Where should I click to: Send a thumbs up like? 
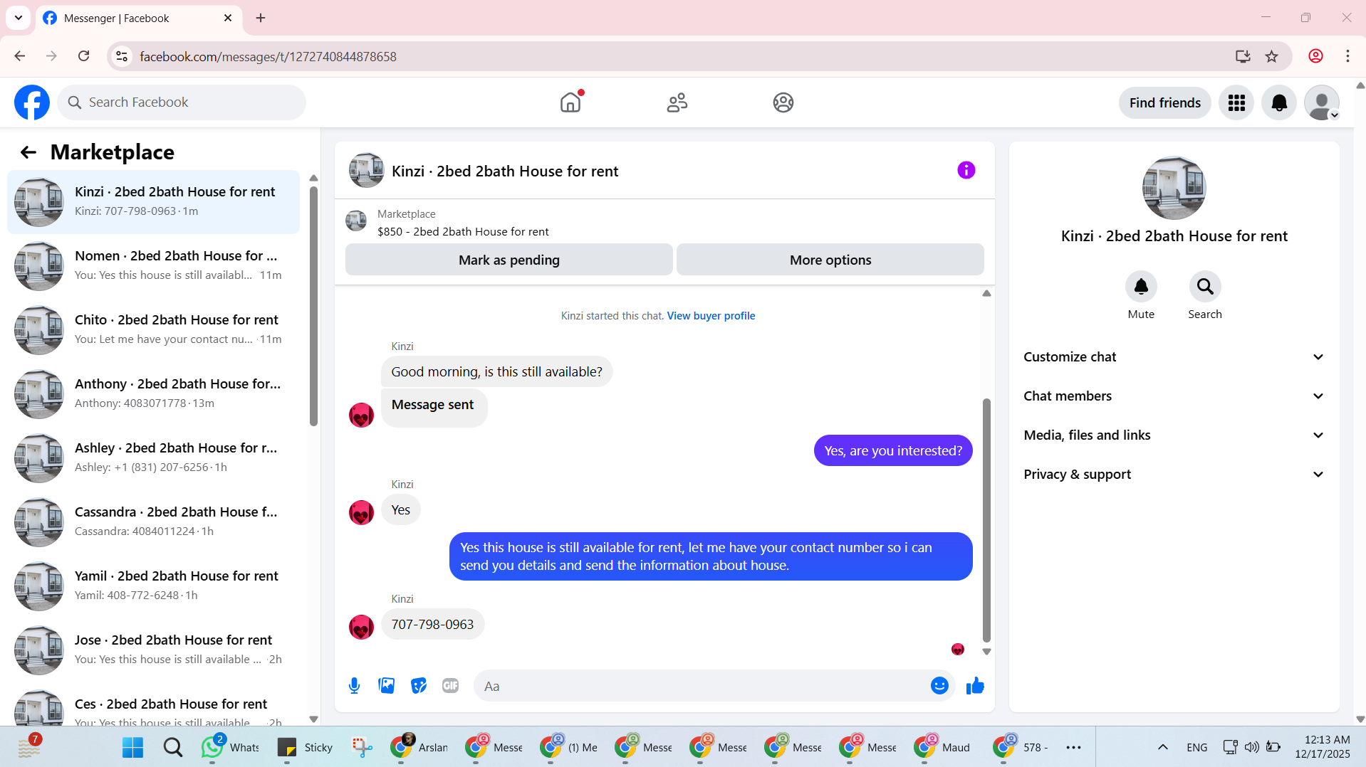[975, 686]
